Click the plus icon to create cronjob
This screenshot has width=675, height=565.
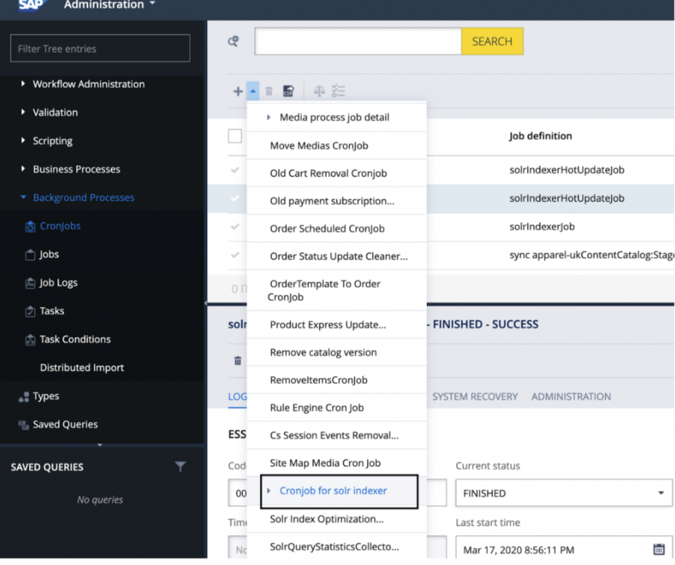(238, 91)
